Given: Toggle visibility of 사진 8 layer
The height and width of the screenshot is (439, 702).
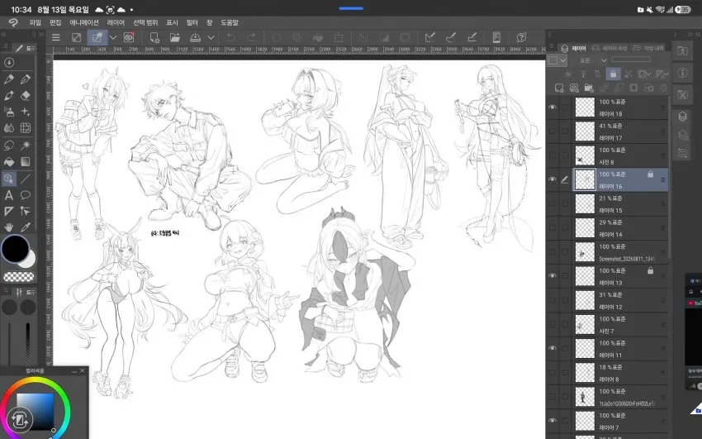Looking at the screenshot, I should point(553,156).
